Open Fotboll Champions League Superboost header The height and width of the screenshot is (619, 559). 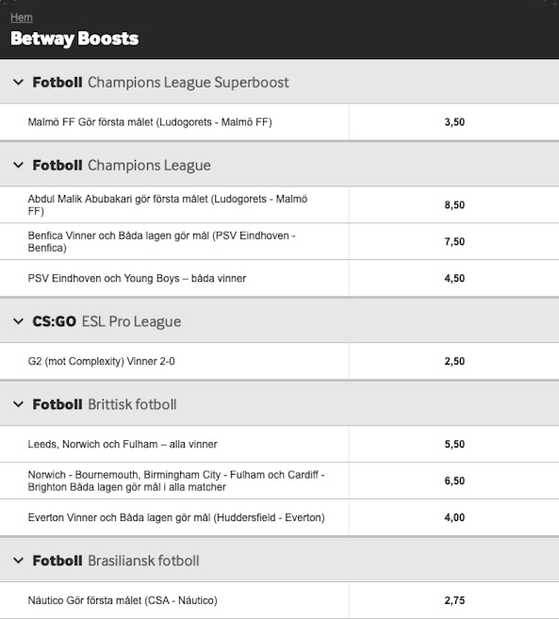[161, 83]
